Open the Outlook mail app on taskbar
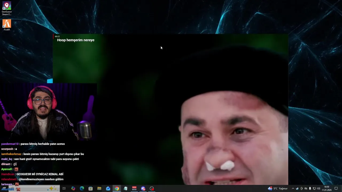The width and height of the screenshot is (342, 192). [x=108, y=189]
